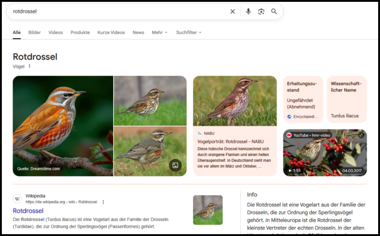Play the YouTube hmr-video thumbnail

pyautogui.click(x=325, y=153)
